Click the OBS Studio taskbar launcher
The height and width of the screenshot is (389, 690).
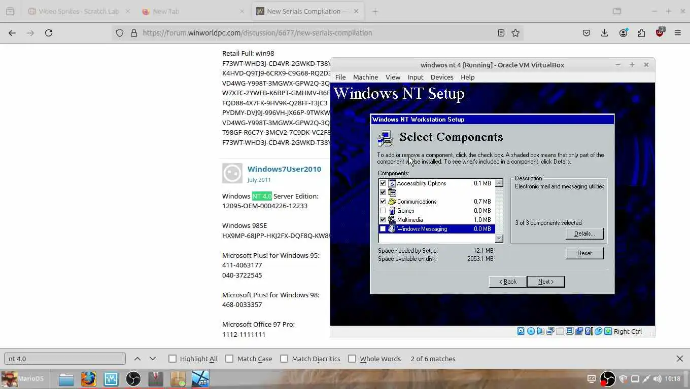point(133,379)
